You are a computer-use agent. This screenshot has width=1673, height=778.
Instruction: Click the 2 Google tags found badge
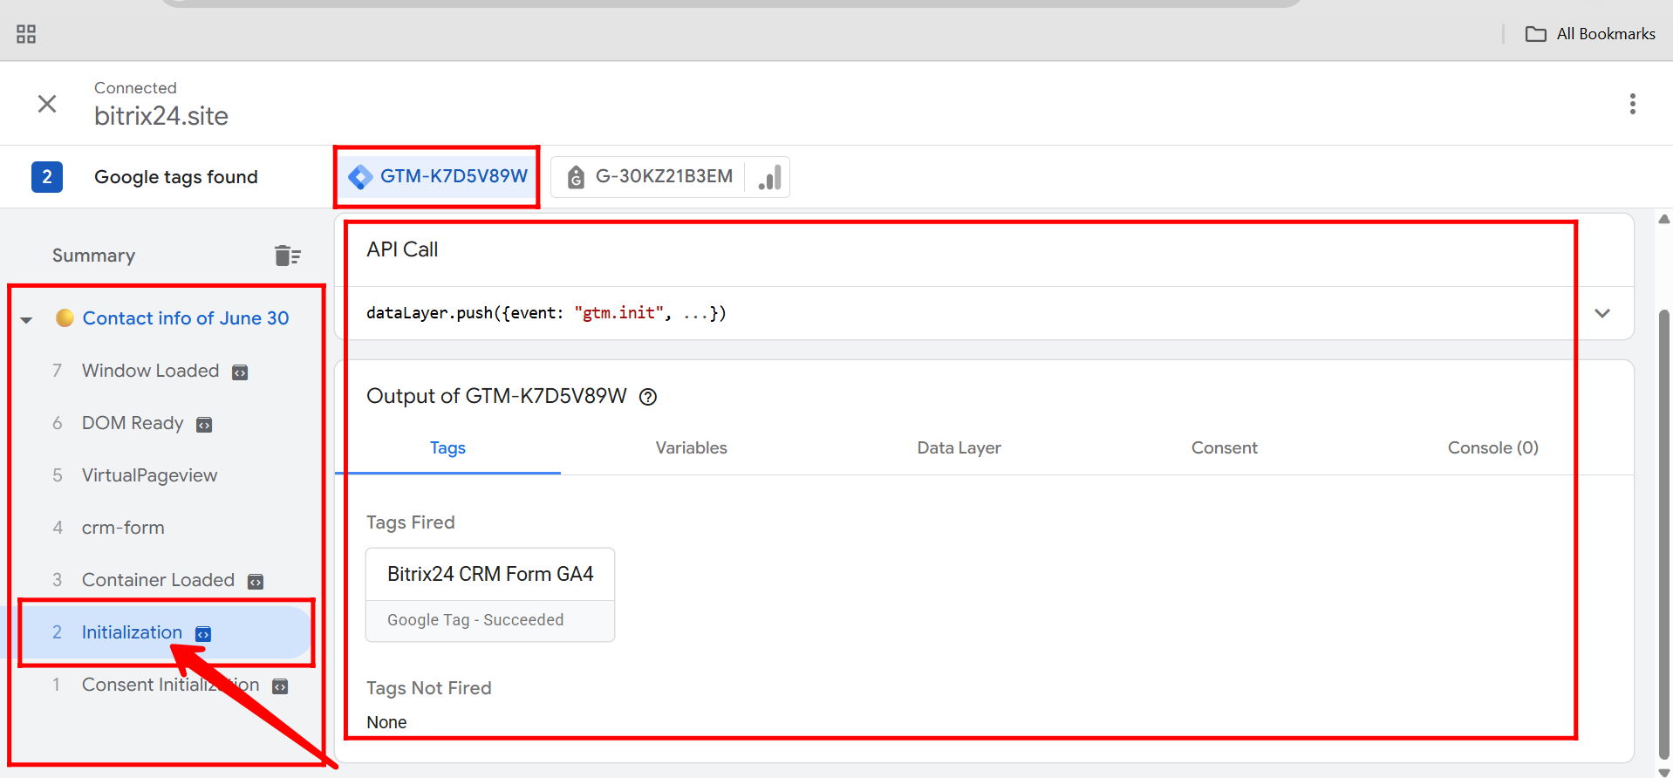47,177
